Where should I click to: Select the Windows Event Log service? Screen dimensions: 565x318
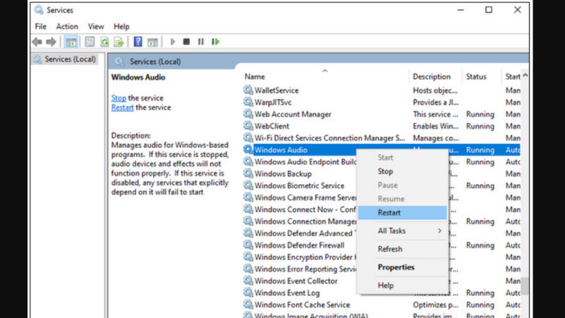[x=287, y=293]
